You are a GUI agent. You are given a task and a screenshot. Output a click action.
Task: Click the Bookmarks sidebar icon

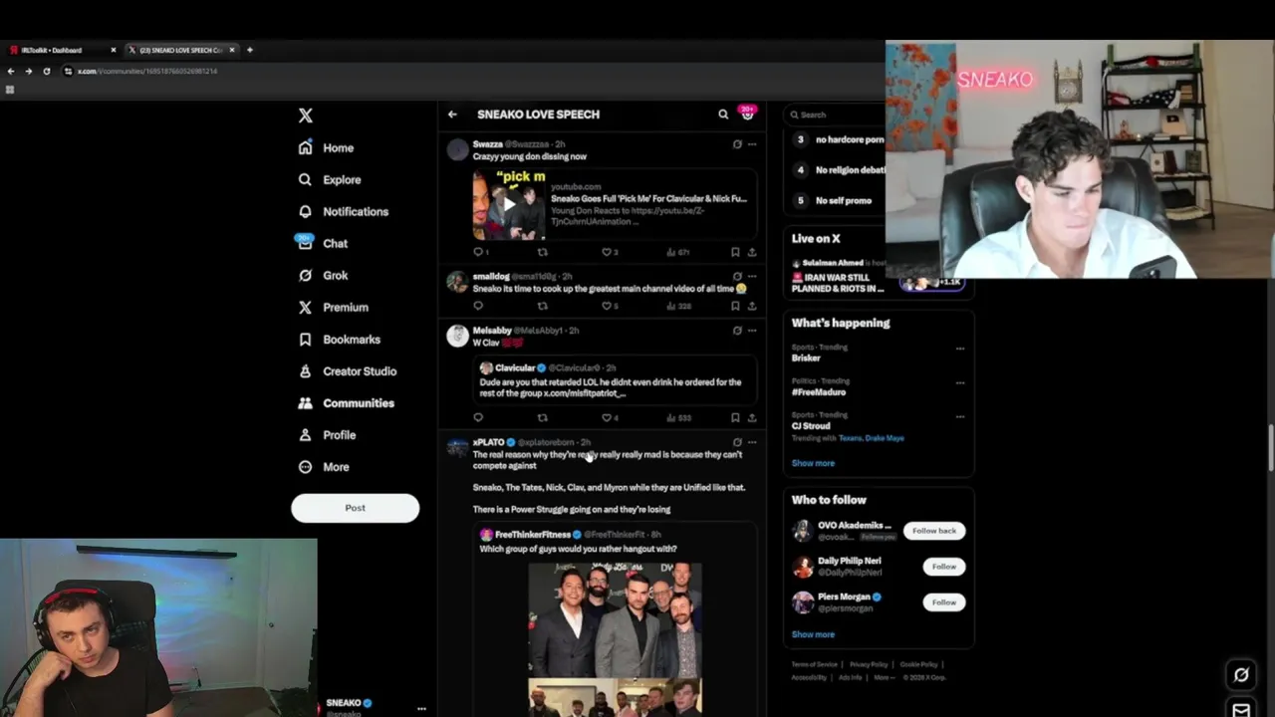tap(305, 339)
